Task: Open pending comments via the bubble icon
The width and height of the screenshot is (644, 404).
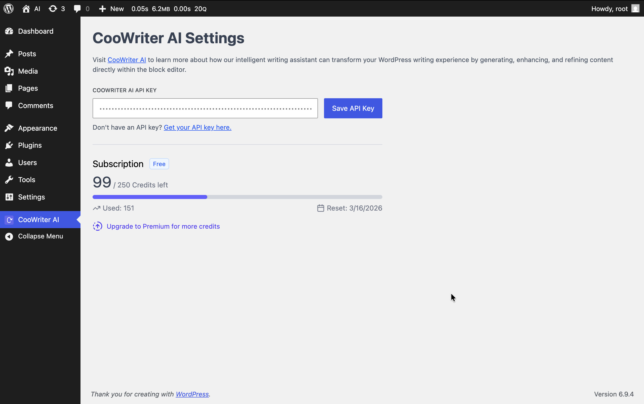Action: [x=77, y=9]
